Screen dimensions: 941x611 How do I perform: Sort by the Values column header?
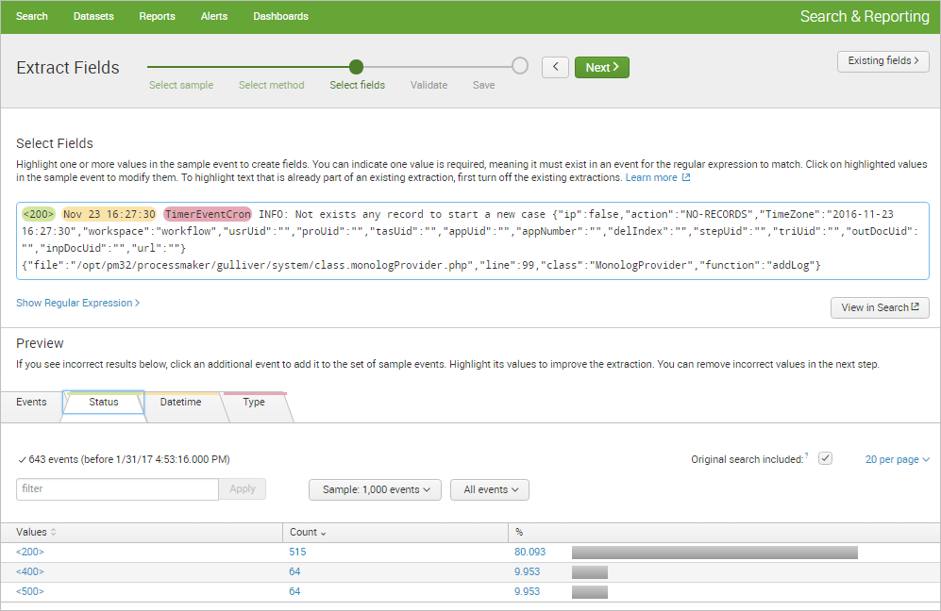[x=37, y=533]
